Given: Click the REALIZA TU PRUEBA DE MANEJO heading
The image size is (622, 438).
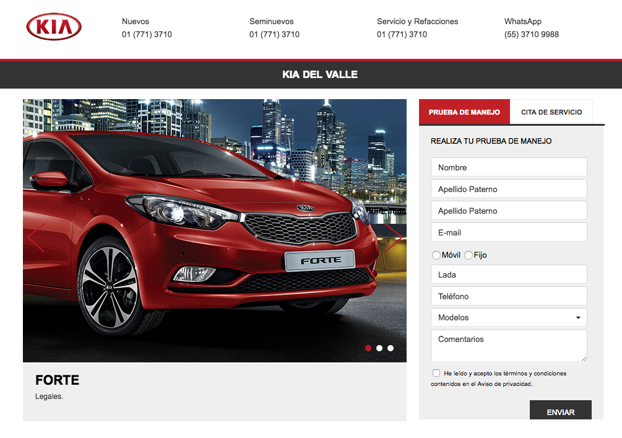Looking at the screenshot, I should pos(491,141).
